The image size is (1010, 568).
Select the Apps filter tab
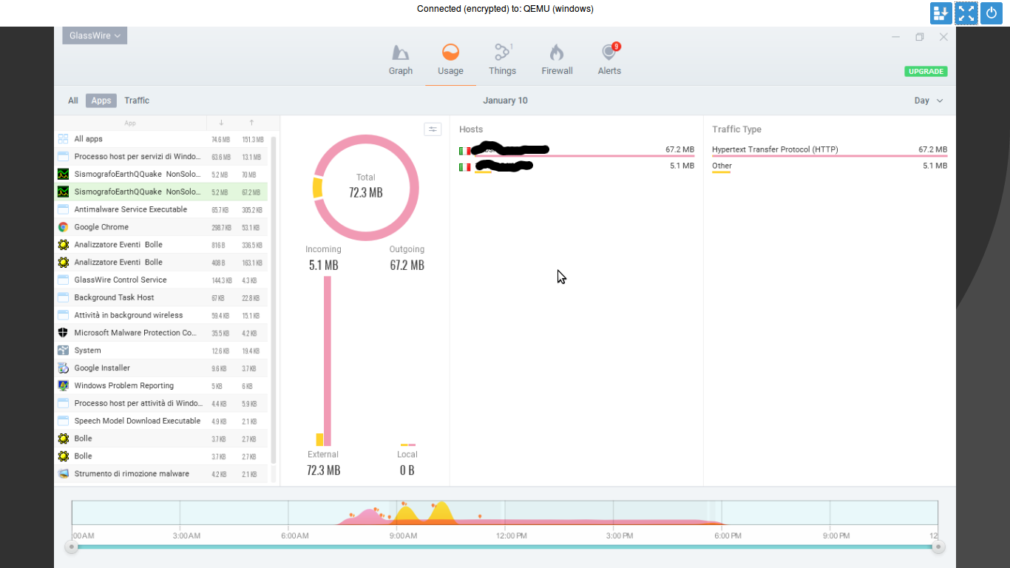click(101, 101)
